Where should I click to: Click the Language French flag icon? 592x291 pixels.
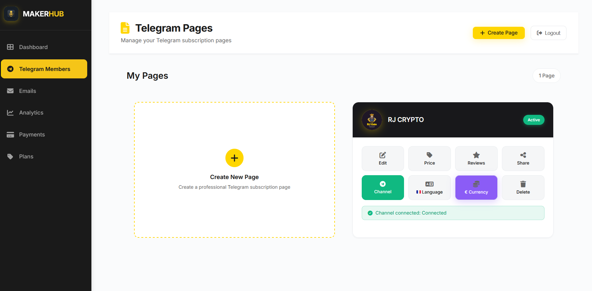(x=419, y=192)
